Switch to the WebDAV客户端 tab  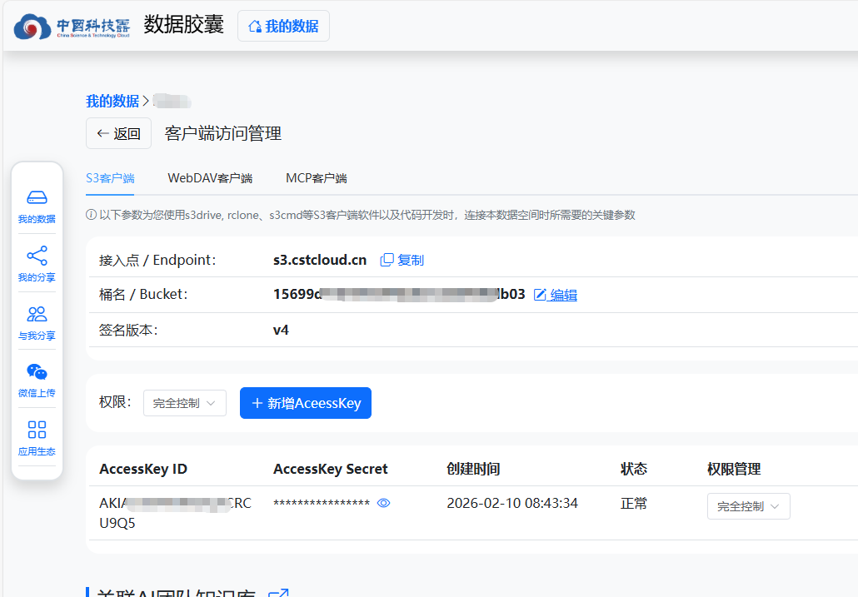pos(210,178)
